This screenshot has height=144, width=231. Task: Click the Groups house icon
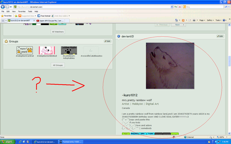(x=6, y=41)
